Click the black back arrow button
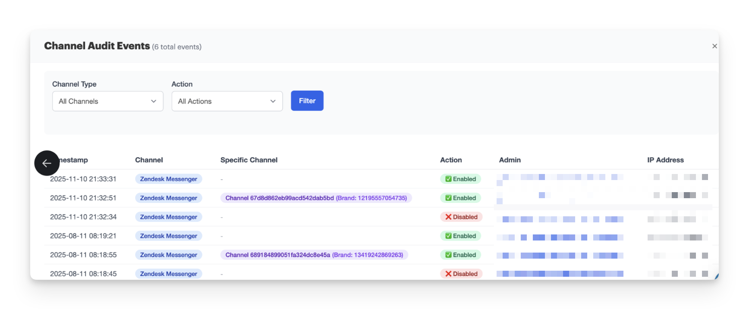749x310 pixels. point(47,163)
